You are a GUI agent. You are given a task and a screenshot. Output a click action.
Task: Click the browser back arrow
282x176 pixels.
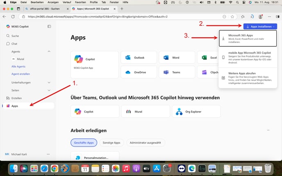[5, 16]
